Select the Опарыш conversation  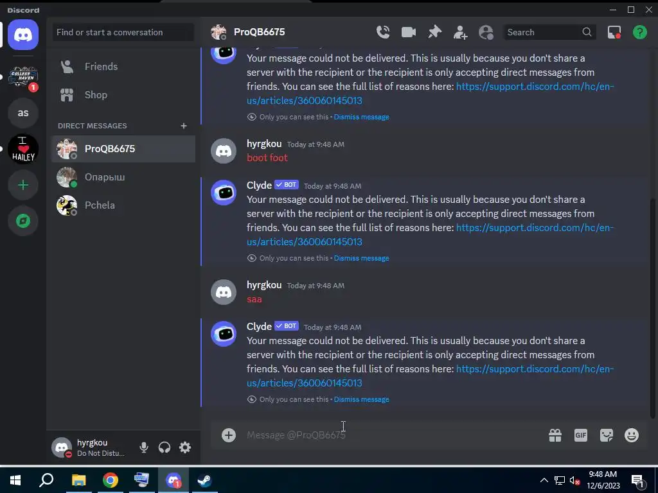click(x=123, y=177)
